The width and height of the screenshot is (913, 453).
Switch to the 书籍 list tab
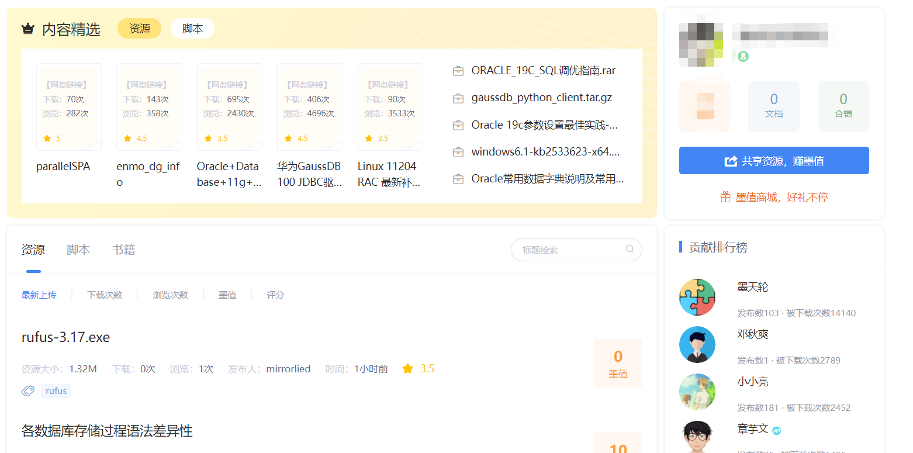(x=124, y=250)
